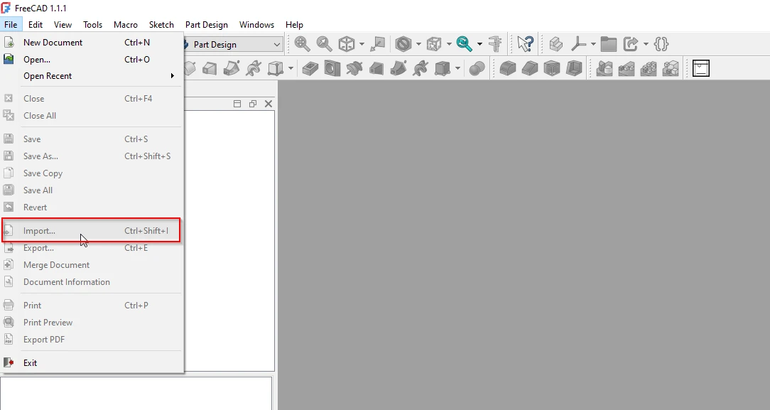Click the Create Group folder icon
Image resolution: width=770 pixels, height=410 pixels.
coord(609,44)
